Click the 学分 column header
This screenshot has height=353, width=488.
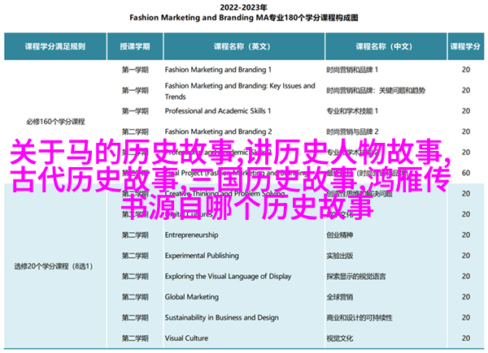coord(465,45)
